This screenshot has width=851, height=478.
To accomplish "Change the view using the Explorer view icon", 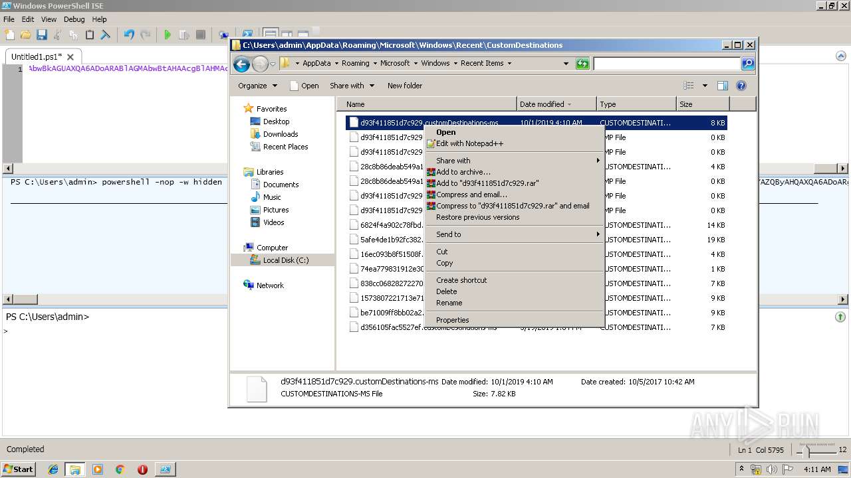I will 689,86.
